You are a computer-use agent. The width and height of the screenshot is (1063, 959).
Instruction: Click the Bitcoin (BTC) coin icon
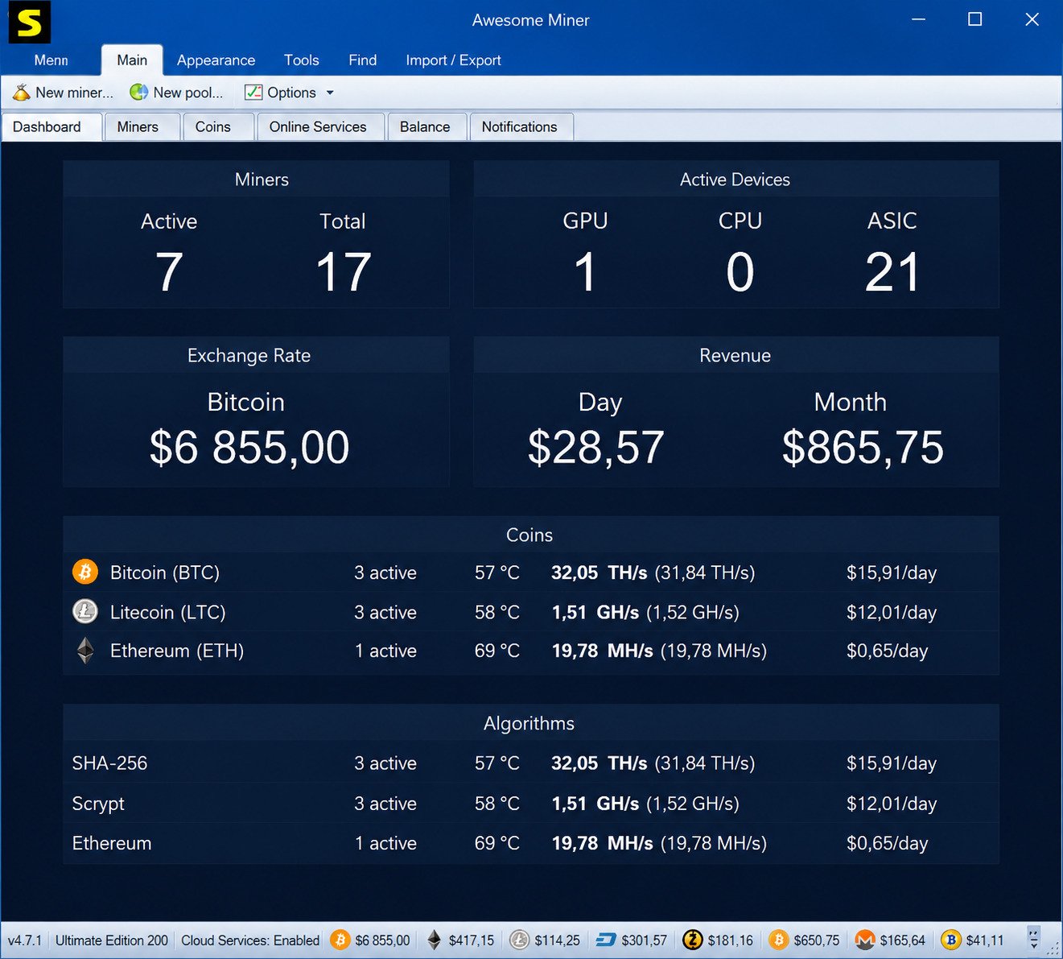[85, 572]
